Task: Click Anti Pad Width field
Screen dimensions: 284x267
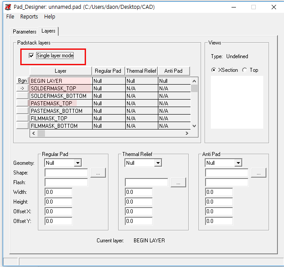Action: (219, 192)
